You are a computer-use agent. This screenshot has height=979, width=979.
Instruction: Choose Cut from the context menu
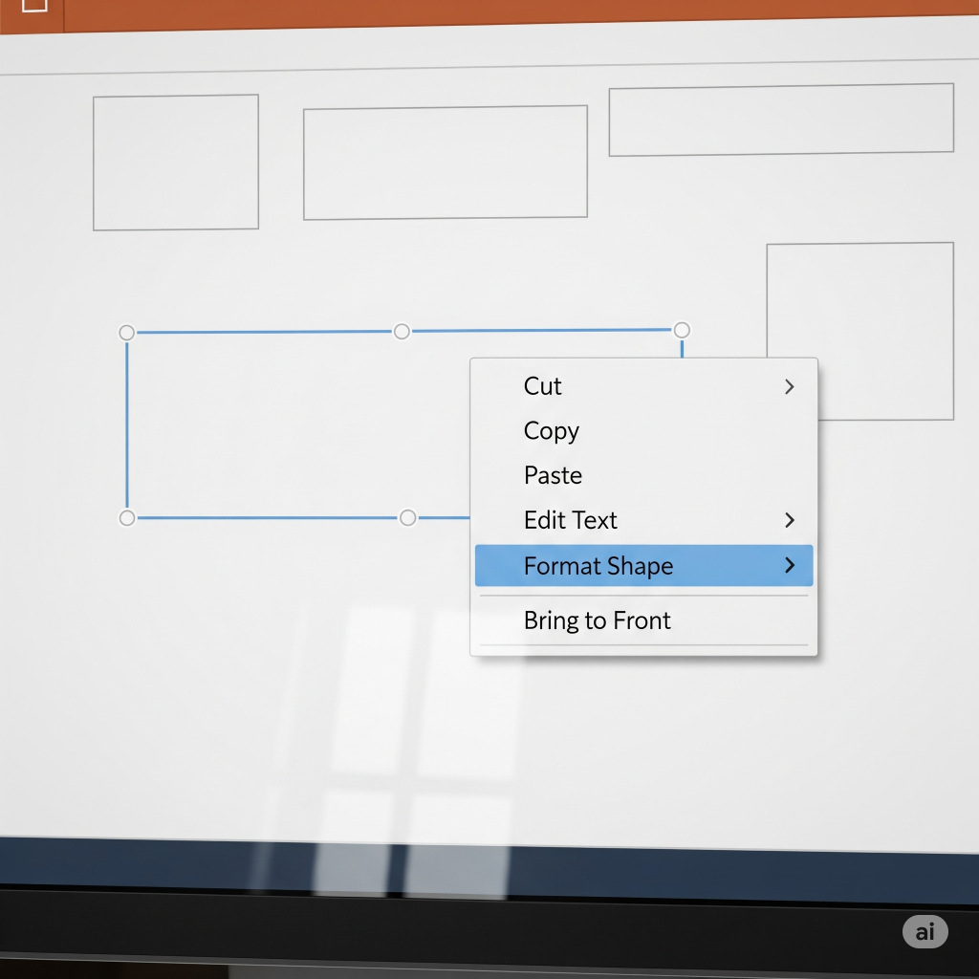coord(542,386)
